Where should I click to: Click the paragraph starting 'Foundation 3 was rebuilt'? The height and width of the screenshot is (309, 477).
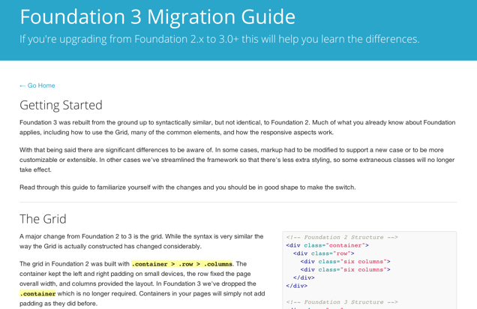click(x=238, y=127)
